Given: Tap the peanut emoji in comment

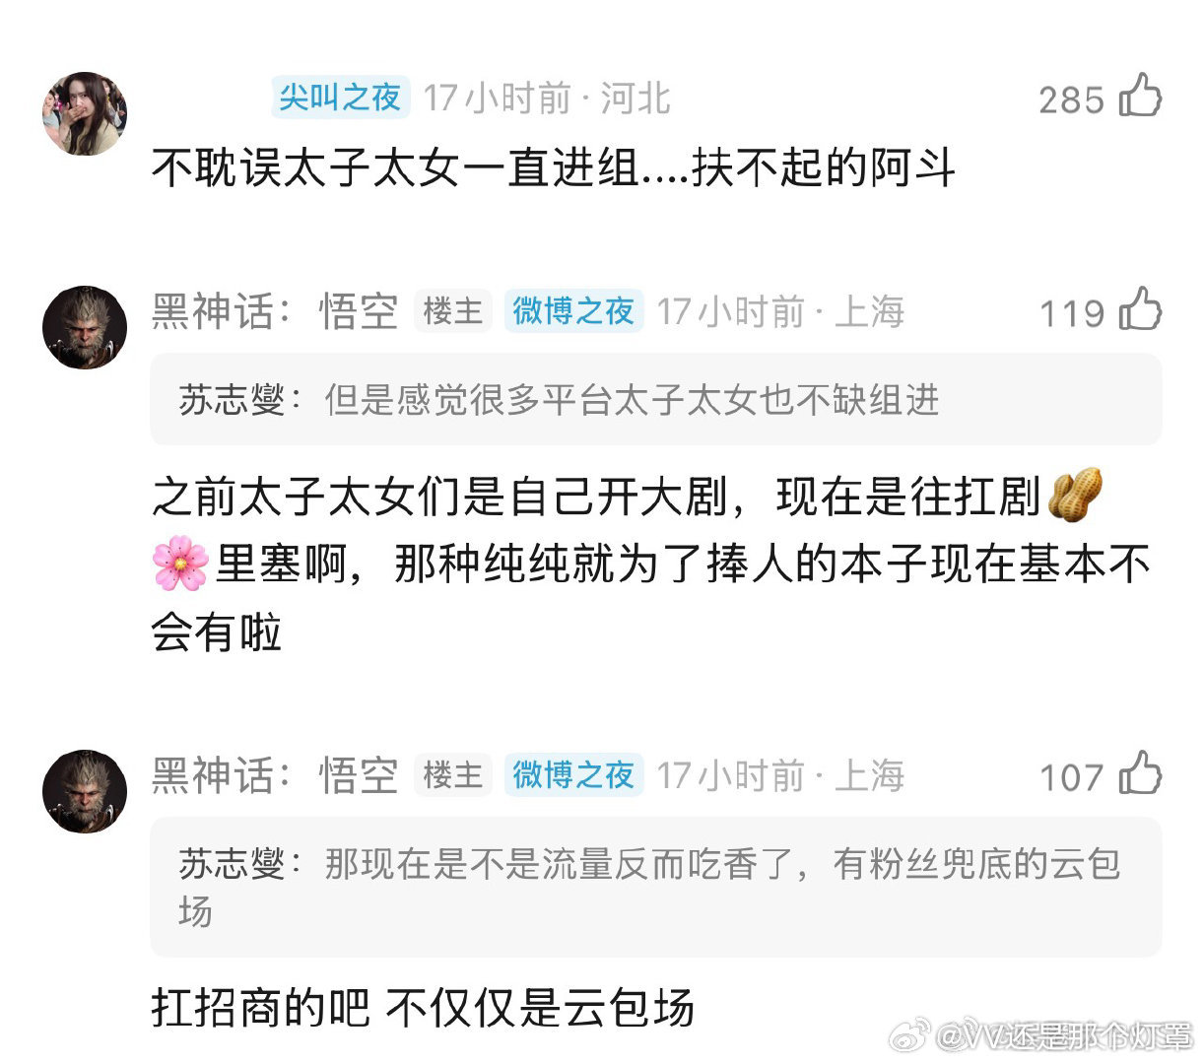Looking at the screenshot, I should click(1075, 495).
